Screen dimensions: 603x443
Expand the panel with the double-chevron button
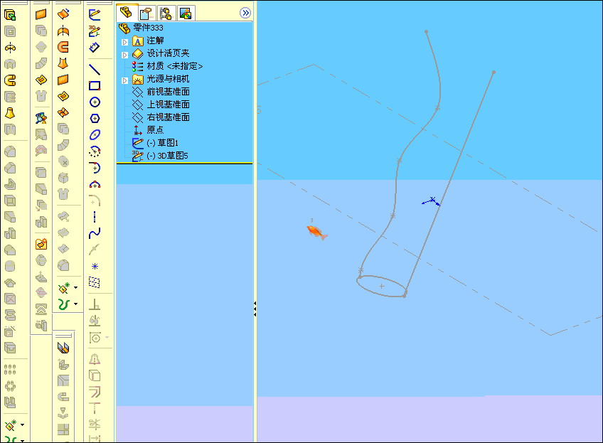point(245,13)
